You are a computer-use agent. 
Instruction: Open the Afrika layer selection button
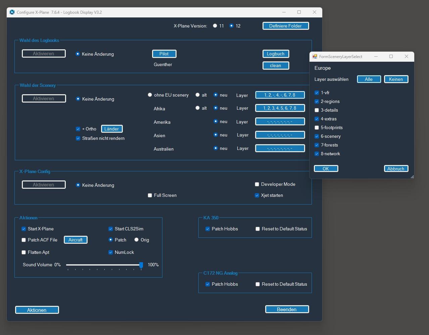point(280,108)
